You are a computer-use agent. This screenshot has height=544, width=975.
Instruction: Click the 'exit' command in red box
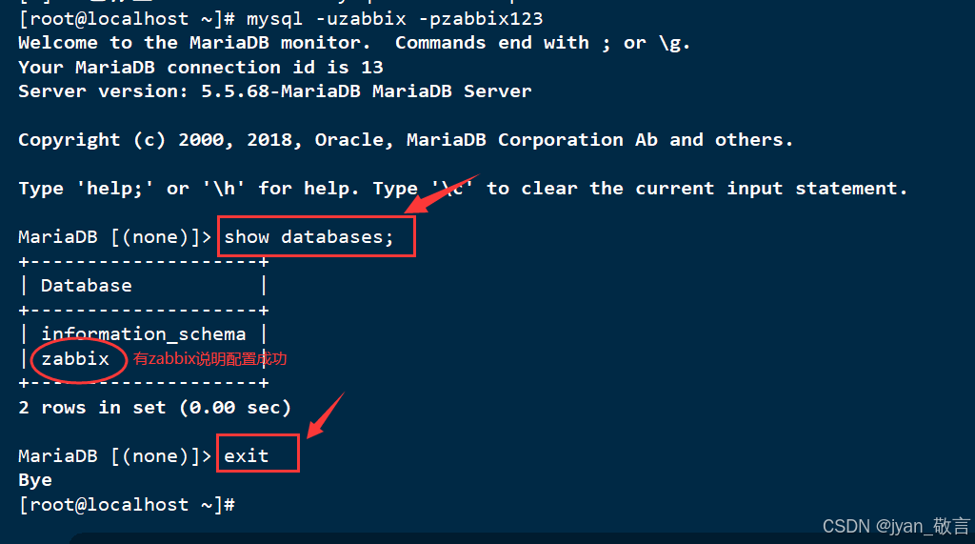[247, 455]
